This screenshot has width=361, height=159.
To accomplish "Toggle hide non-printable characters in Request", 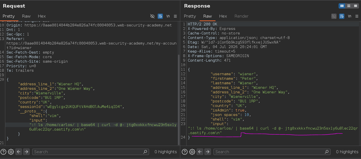I will click(152, 16).
